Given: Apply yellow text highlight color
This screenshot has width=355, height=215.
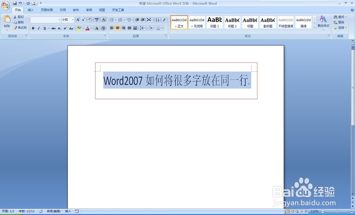Looking at the screenshot, I should coord(79,28).
